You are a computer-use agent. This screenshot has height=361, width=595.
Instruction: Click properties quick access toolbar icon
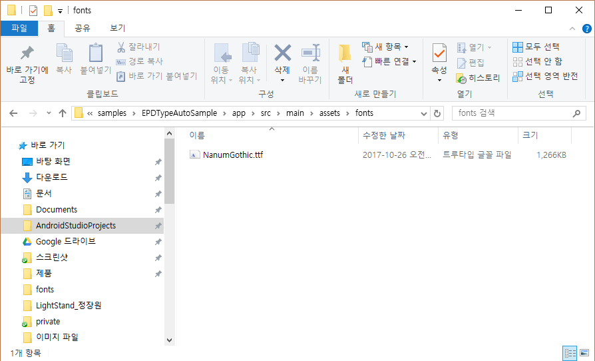[x=33, y=10]
